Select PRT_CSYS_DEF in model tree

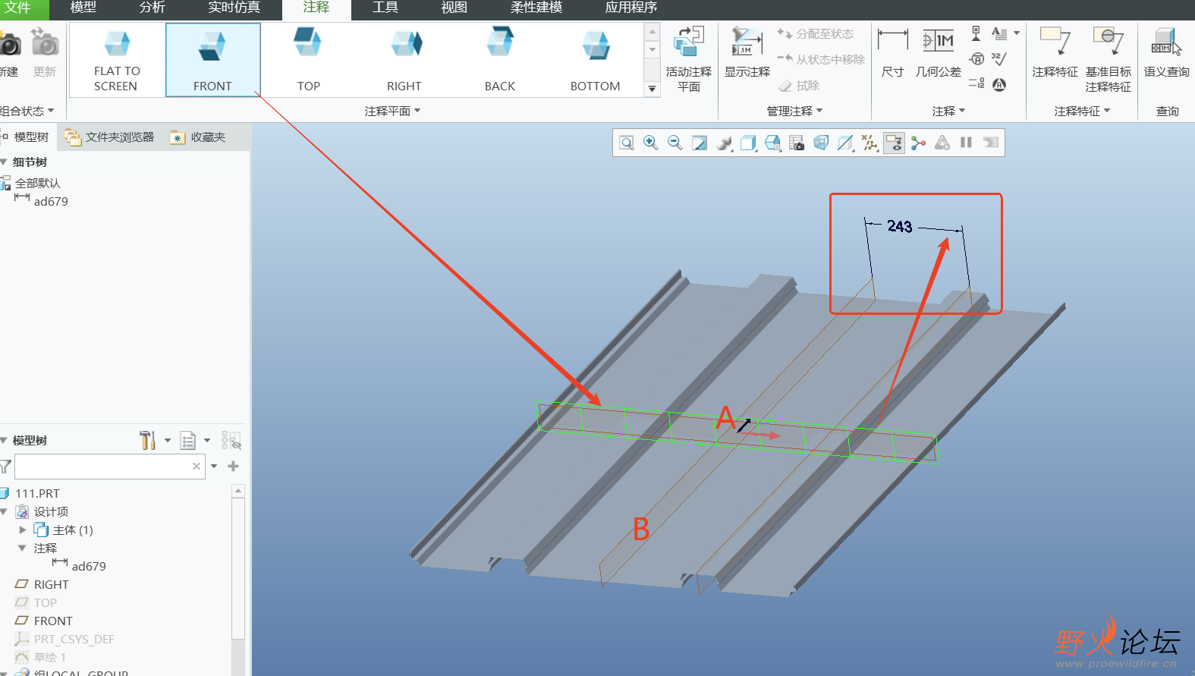click(74, 639)
